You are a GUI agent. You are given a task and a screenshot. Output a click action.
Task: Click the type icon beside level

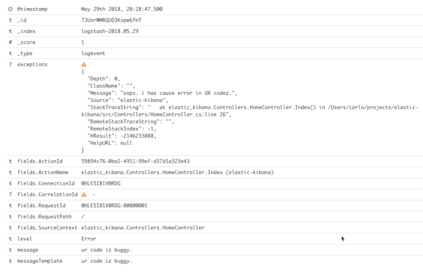point(10,238)
